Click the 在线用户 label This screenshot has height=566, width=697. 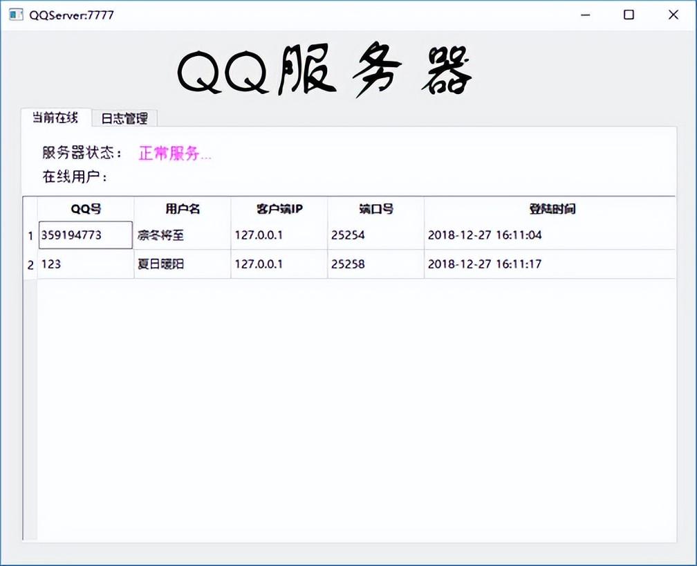pyautogui.click(x=75, y=176)
